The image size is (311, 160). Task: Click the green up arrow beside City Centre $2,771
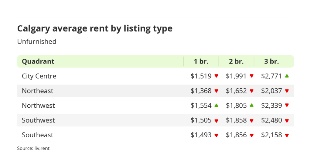[287, 76]
